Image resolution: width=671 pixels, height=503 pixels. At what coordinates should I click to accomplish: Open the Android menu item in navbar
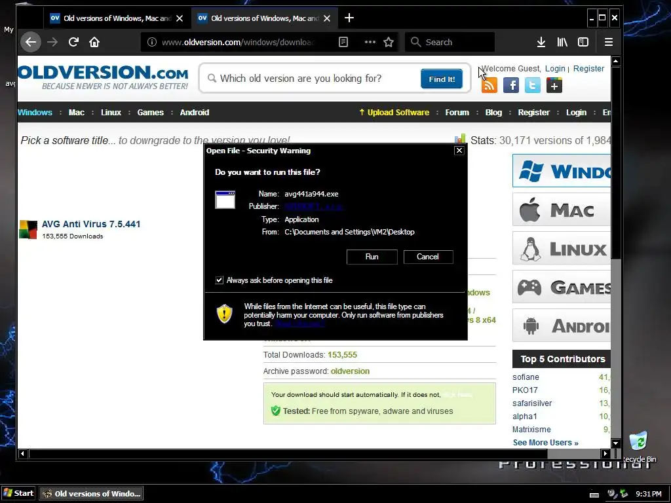click(195, 113)
